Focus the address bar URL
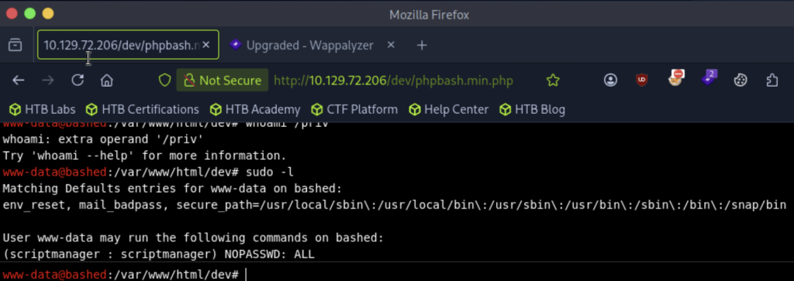Image resolution: width=794 pixels, height=281 pixels. click(x=393, y=81)
